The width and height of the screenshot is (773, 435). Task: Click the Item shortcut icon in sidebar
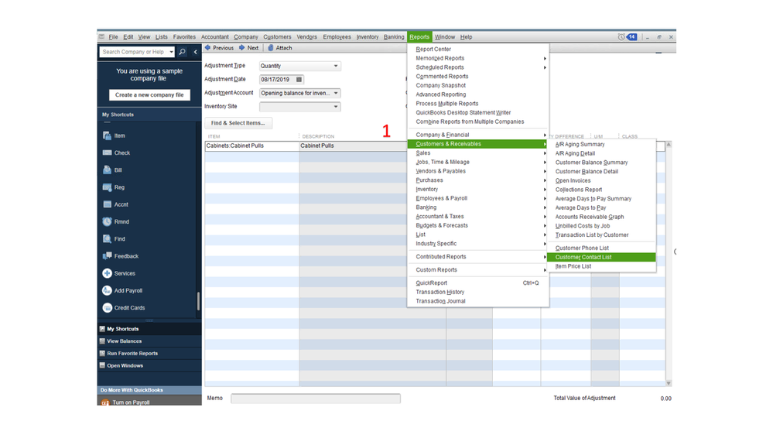107,135
